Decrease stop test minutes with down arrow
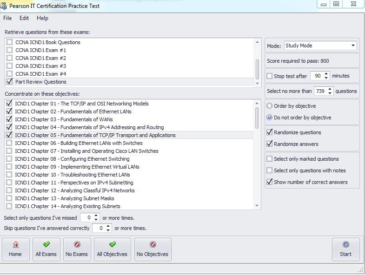Viewport: 365px width, 275px height. (x=326, y=78)
